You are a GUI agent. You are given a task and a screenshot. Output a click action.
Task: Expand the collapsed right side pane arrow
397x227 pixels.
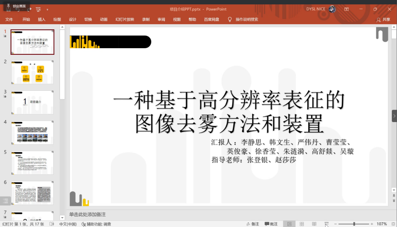click(x=394, y=116)
